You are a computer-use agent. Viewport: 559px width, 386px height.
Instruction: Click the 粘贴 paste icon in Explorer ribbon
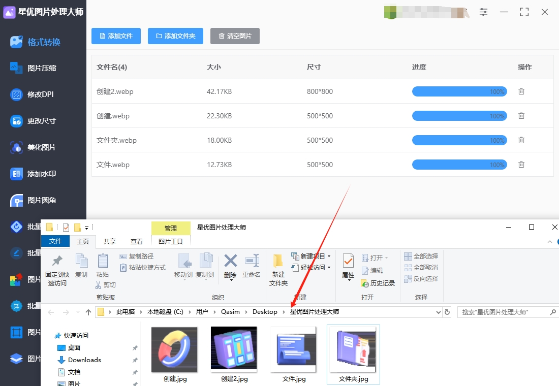pyautogui.click(x=103, y=266)
